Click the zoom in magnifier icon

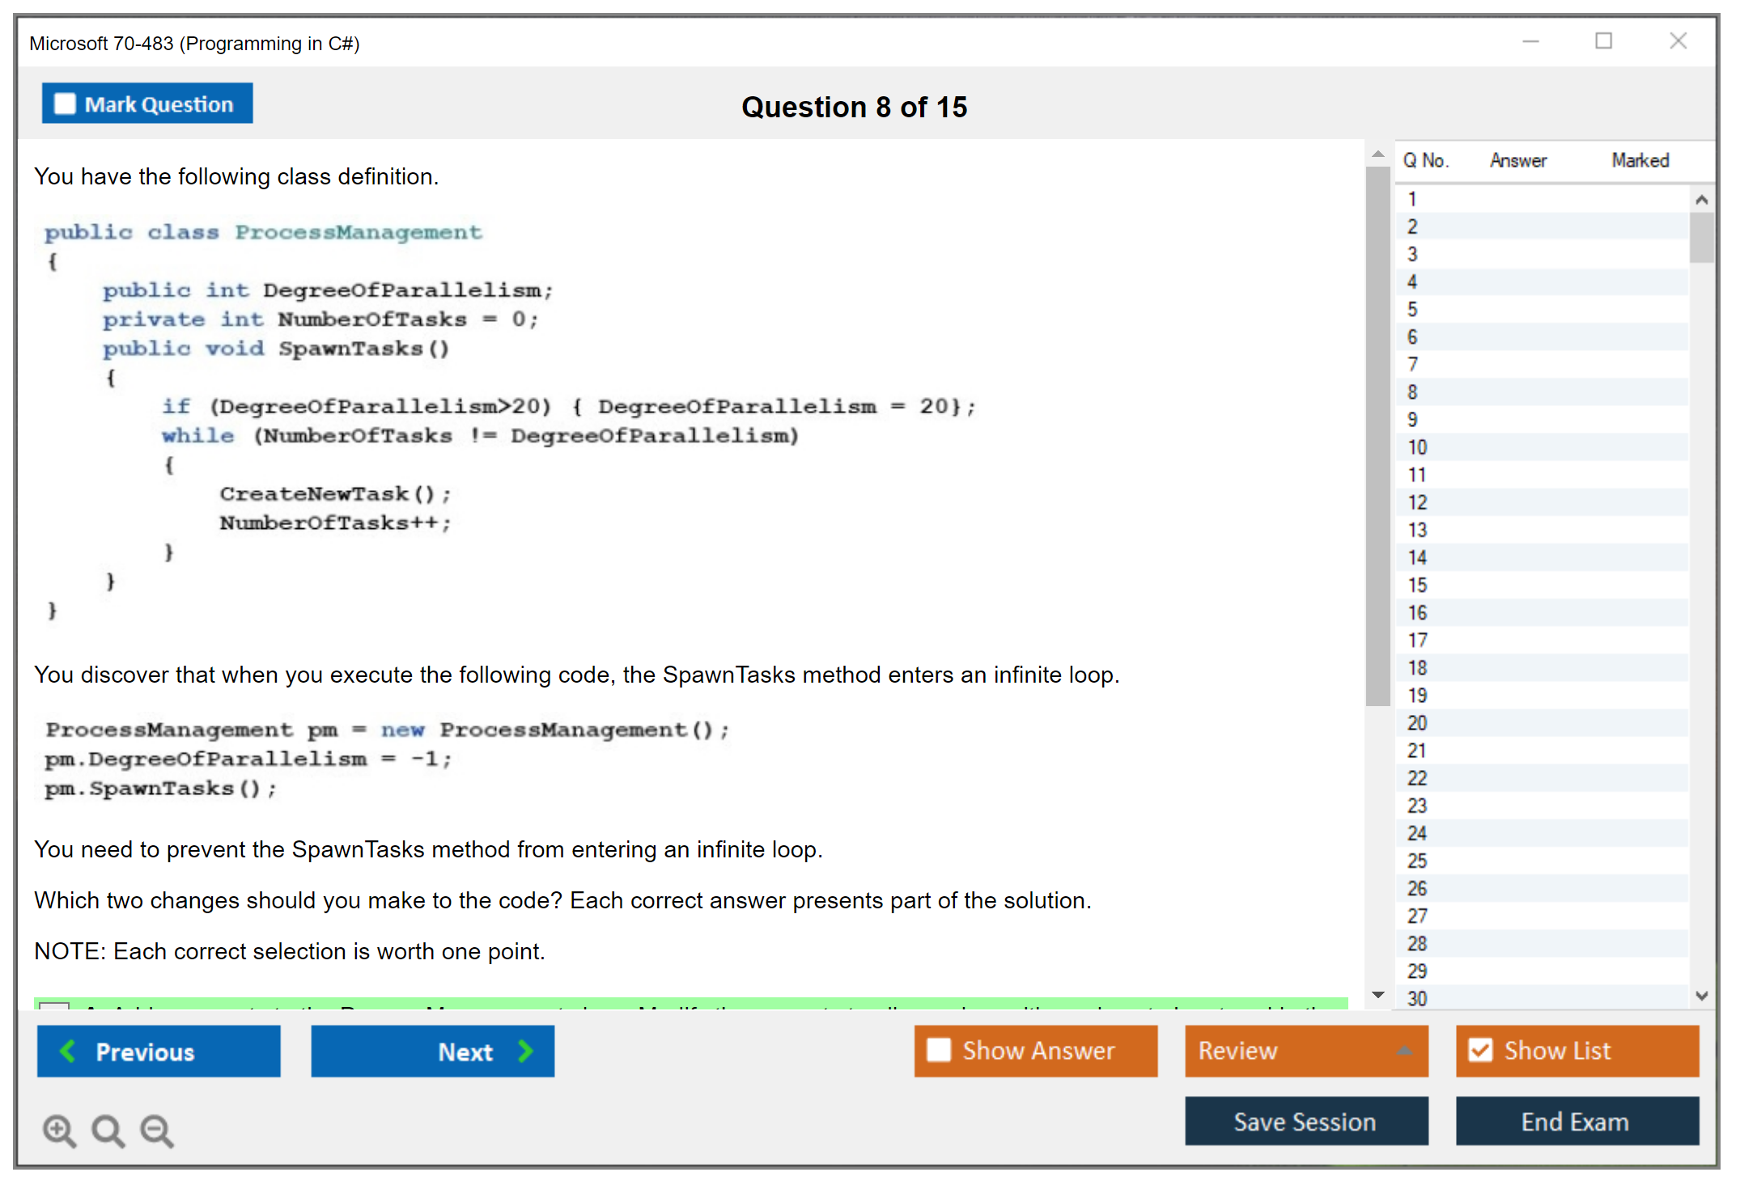point(59,1130)
